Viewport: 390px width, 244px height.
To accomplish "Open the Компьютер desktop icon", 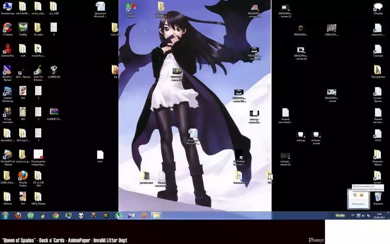I will coord(7,8).
